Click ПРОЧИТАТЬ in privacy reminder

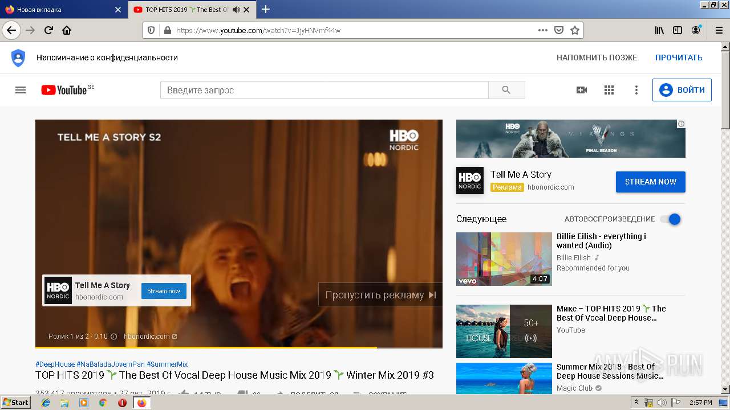pos(679,58)
